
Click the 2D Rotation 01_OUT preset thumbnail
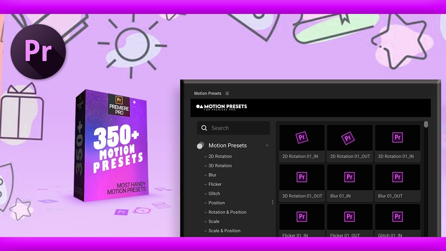349,138
